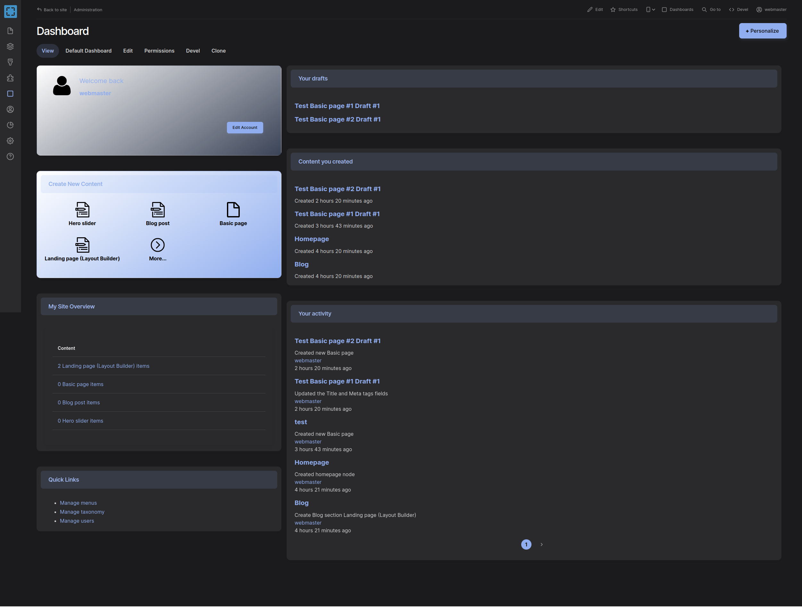Screen dimensions: 802x607
Task: Switch to the Permissions tab
Action: click(x=159, y=51)
